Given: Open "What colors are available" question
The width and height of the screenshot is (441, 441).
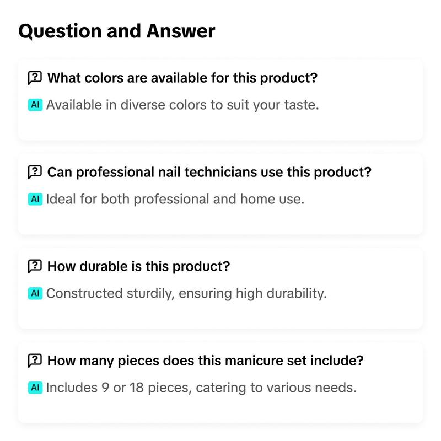Looking at the screenshot, I should tap(182, 78).
